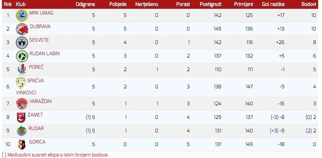Click the Varaždin red club logo
322x158 pixels.
coord(22,104)
